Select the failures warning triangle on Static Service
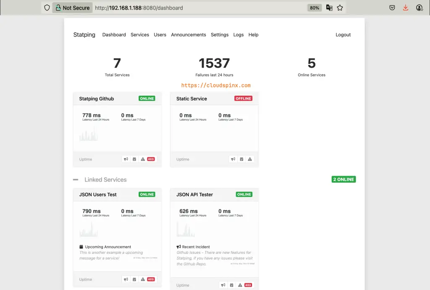This screenshot has height=290, width=430. [x=250, y=159]
